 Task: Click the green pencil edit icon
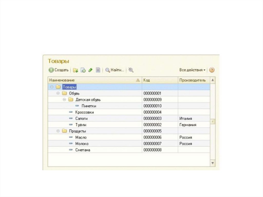point(90,70)
